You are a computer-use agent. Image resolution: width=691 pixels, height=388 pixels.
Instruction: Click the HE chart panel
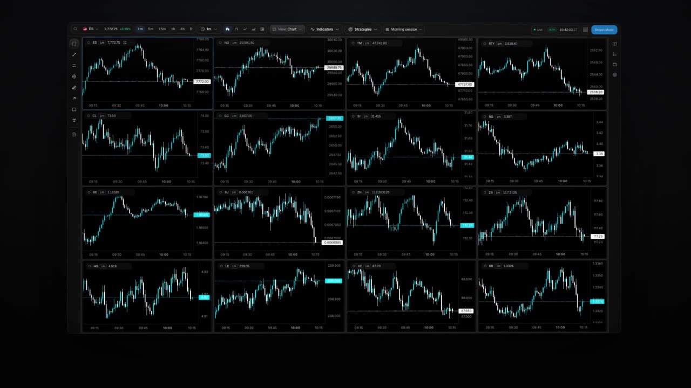pyautogui.click(x=411, y=296)
